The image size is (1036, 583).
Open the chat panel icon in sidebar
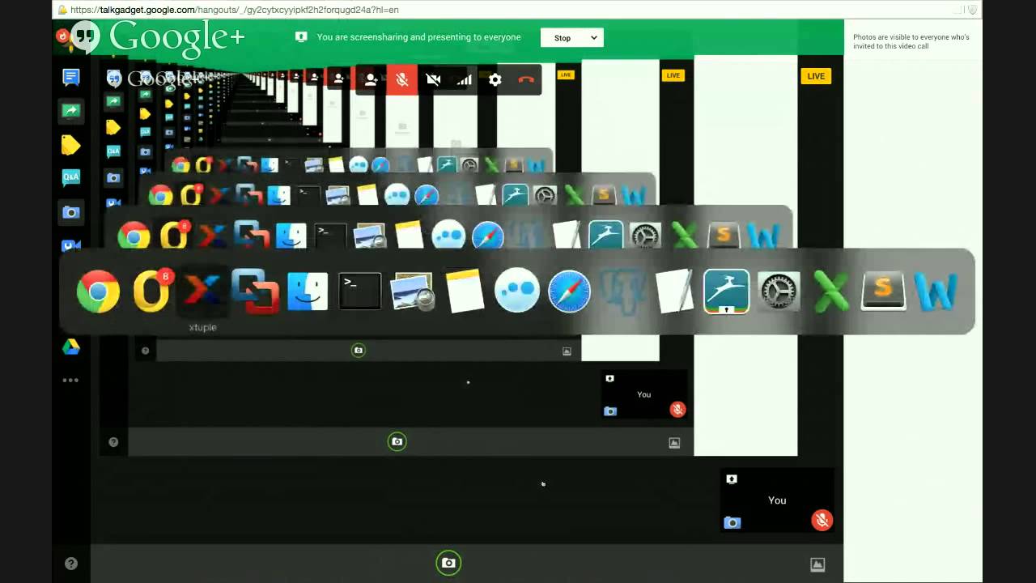click(71, 78)
